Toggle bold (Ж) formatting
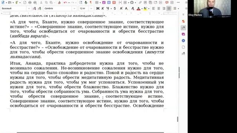The image size is (237, 133). (x=98, y=8)
